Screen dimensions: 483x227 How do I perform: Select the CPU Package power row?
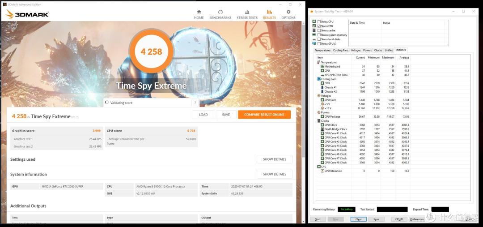364,116
